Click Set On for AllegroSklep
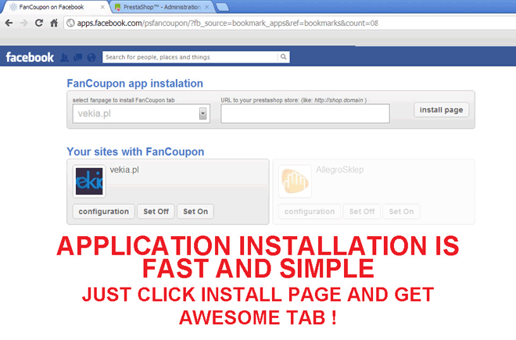 click(401, 211)
